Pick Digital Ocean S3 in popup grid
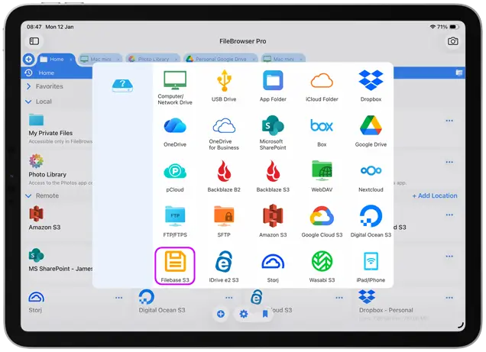Image resolution: width=486 pixels, height=352 pixels. coord(371,221)
